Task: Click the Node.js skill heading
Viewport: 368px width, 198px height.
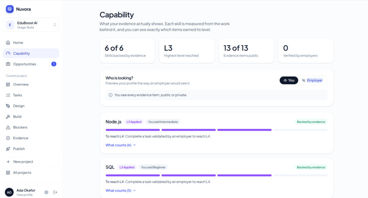Action: (113, 122)
